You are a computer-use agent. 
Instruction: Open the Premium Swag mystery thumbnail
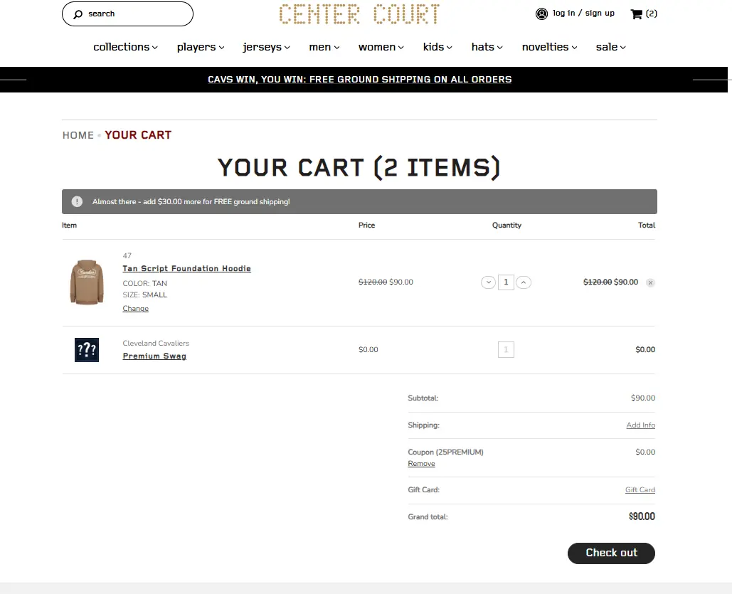point(87,350)
